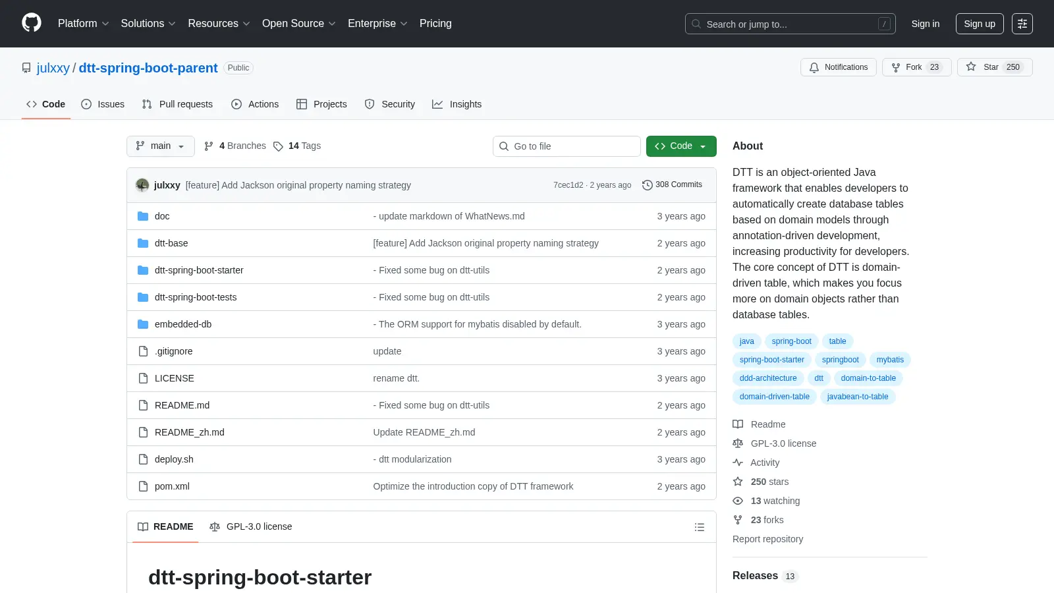Click the dtt-base folder icon
This screenshot has width=1054, height=593.
tap(143, 243)
